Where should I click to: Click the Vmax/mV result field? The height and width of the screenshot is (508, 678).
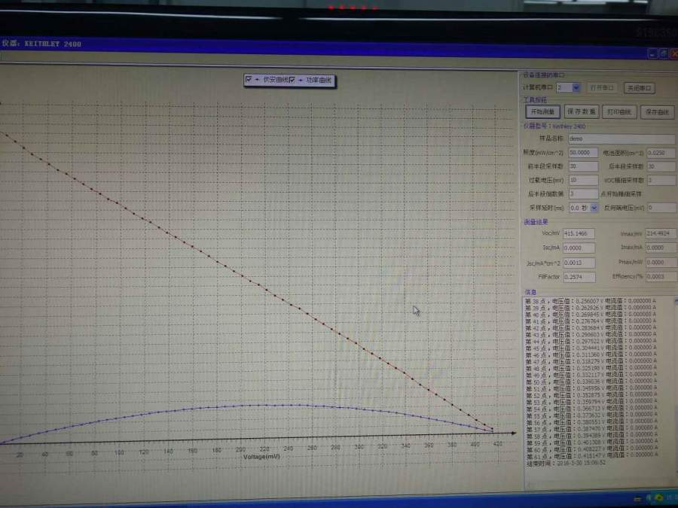click(661, 234)
